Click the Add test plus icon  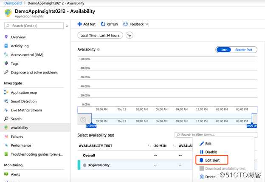point(79,24)
